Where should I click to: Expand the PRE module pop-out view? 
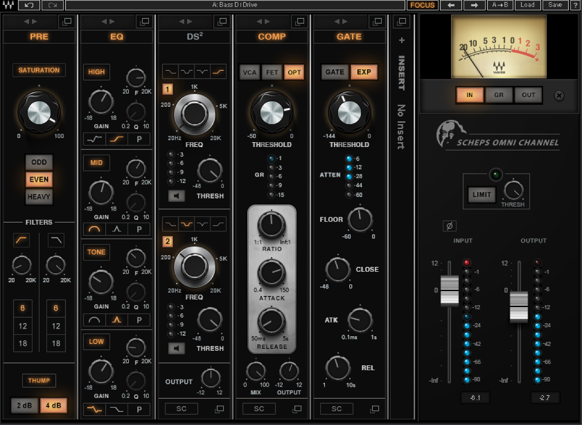(x=66, y=21)
